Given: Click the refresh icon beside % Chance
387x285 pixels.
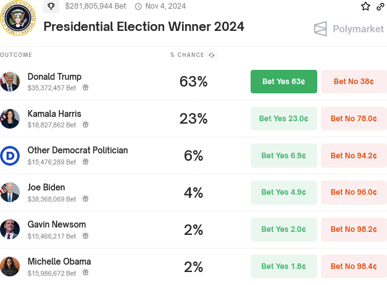Looking at the screenshot, I should click(x=212, y=55).
